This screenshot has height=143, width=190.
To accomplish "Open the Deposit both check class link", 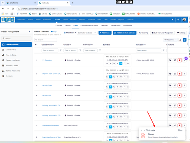I will pyautogui.click(x=52, y=74).
